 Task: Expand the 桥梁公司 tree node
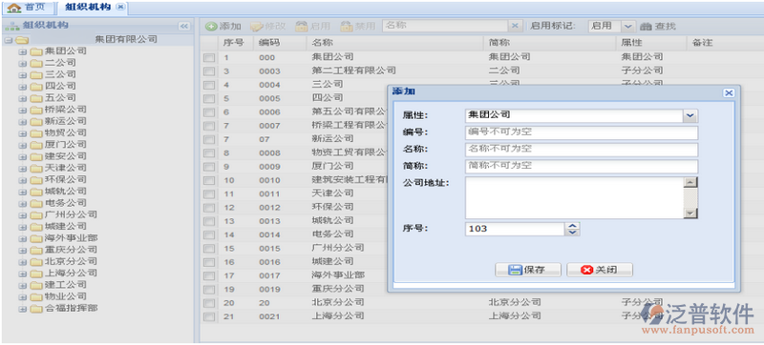pyautogui.click(x=22, y=110)
